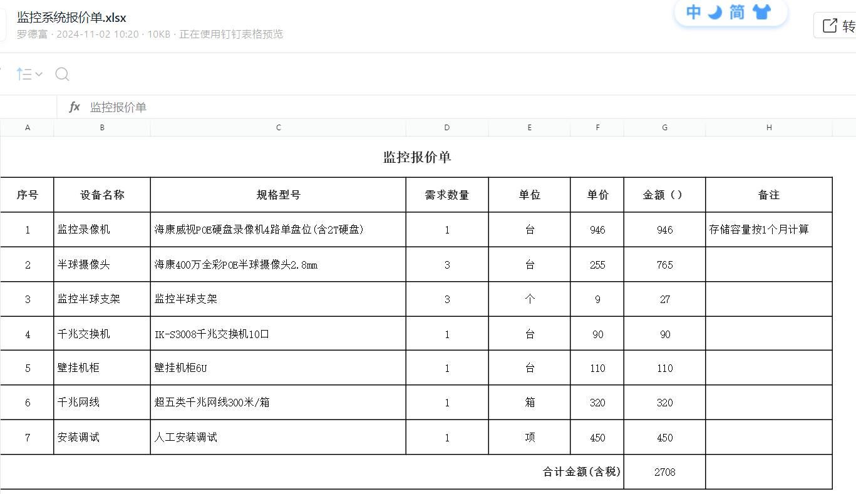Viewport: 856px width, 494px height.
Task: Click the 监控报价单 title cell
Action: pos(416,157)
